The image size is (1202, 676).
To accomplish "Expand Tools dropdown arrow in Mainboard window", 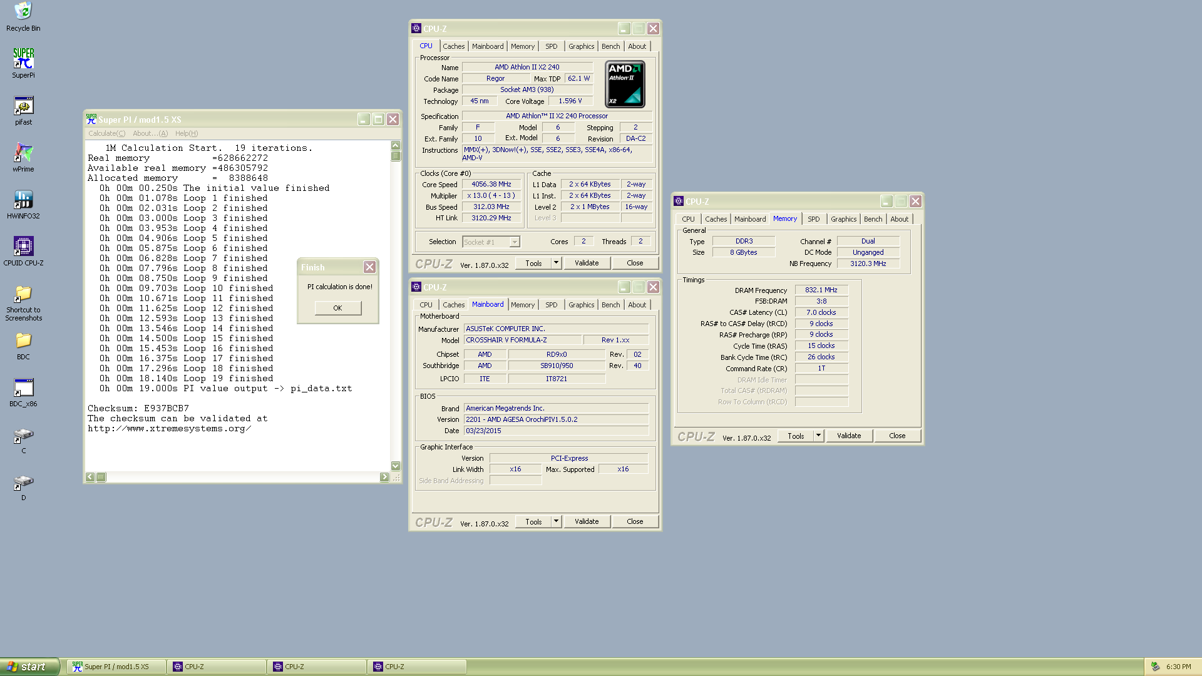I will (x=556, y=521).
